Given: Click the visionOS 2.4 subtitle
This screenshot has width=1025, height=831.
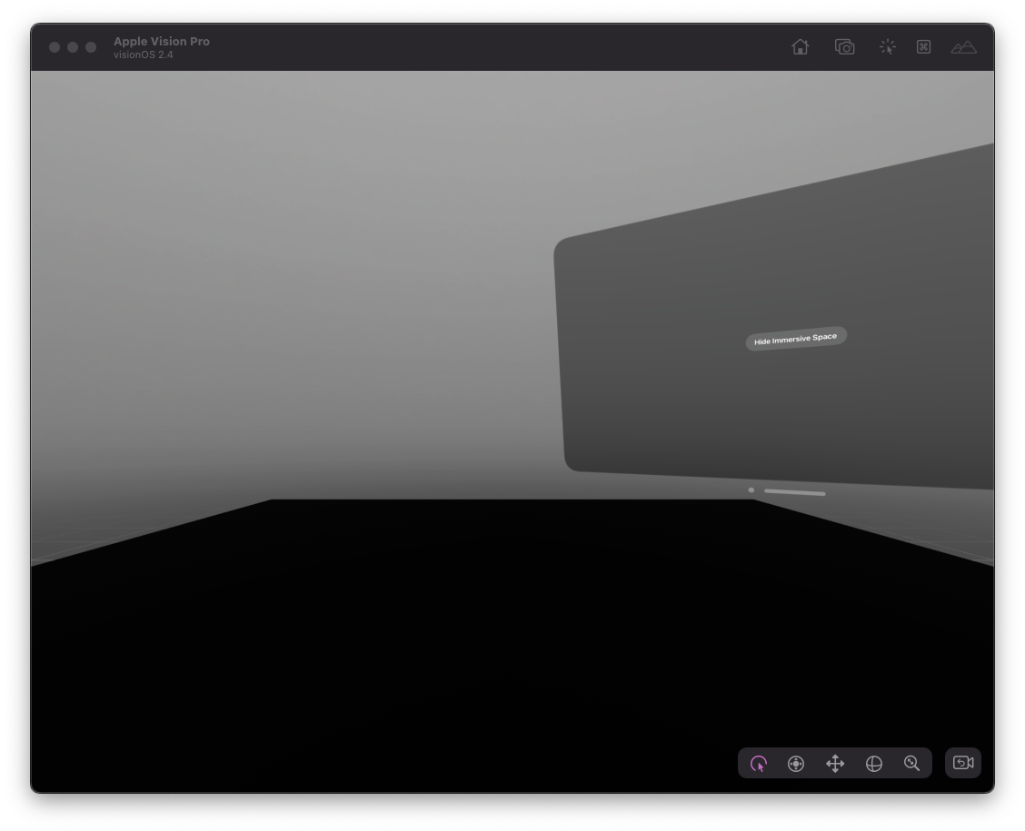Looking at the screenshot, I should 144,55.
